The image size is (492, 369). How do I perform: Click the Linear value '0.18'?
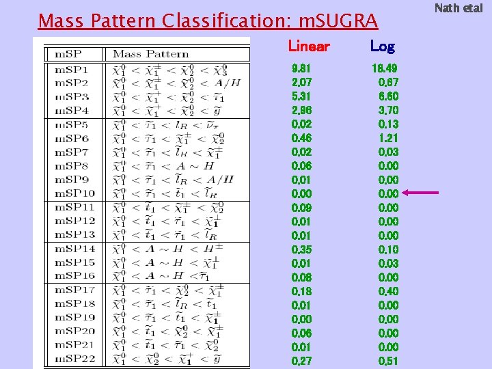(x=301, y=292)
